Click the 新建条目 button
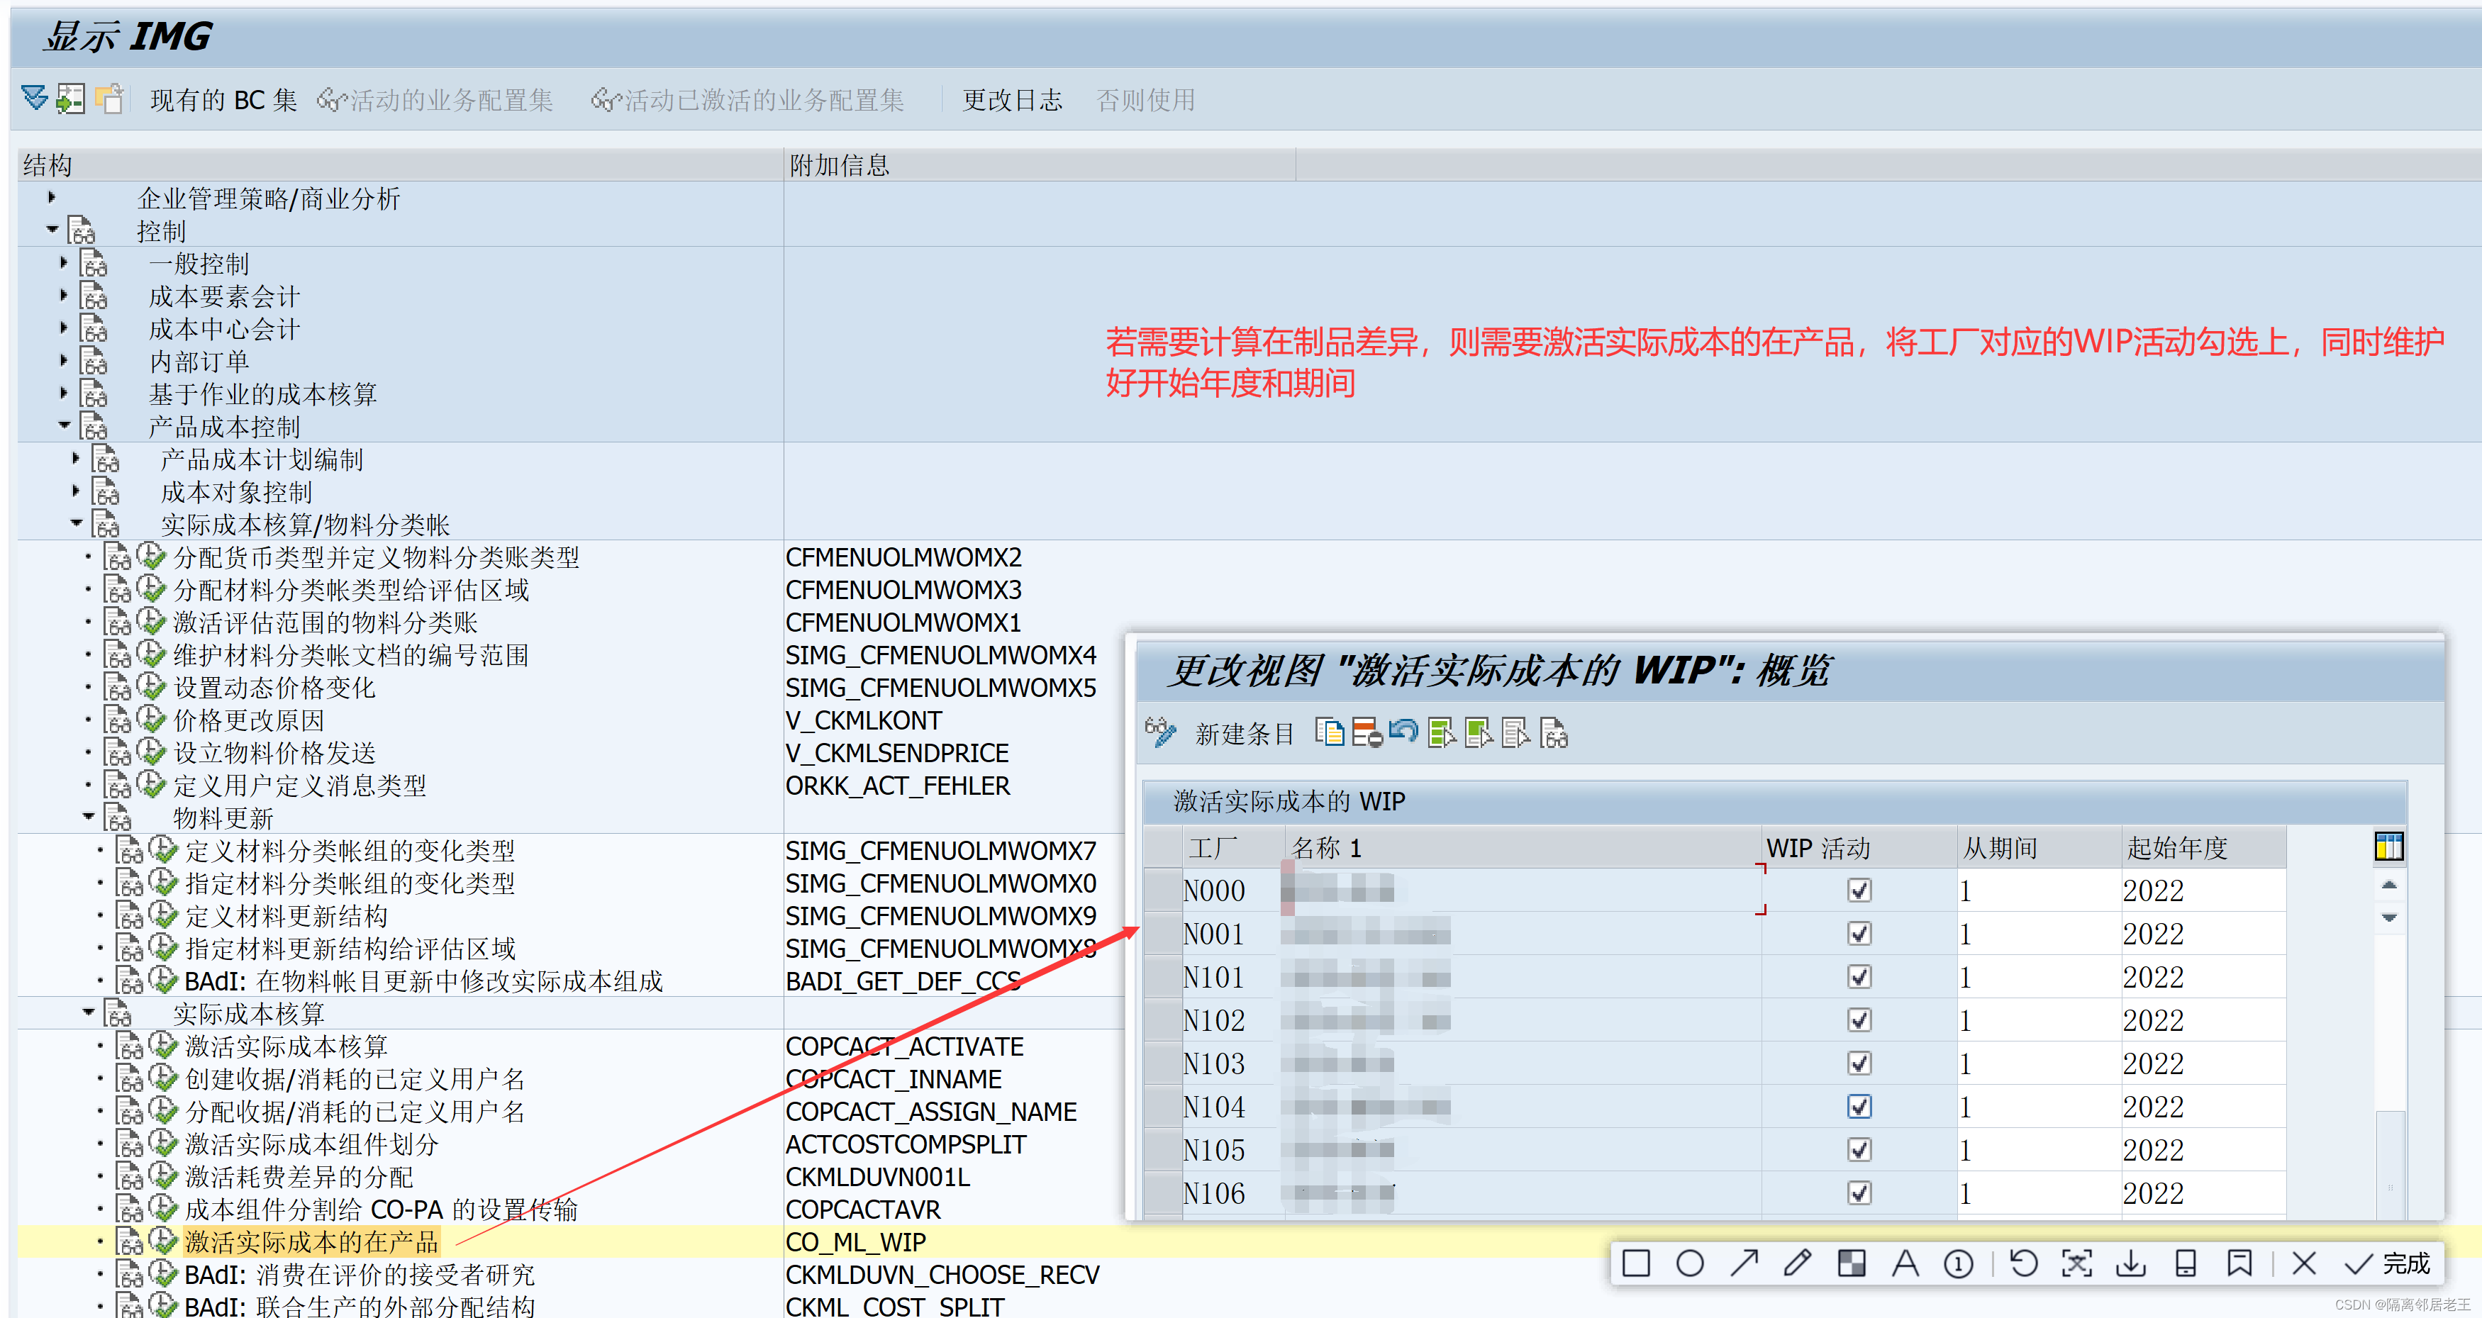Screen dimensions: 2482x1318 1244,734
